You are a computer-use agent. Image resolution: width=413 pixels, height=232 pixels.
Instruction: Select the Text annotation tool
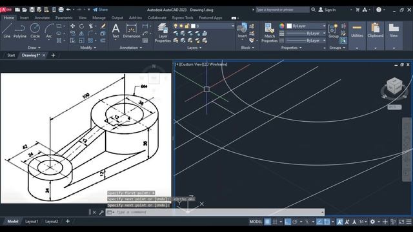coord(116,31)
